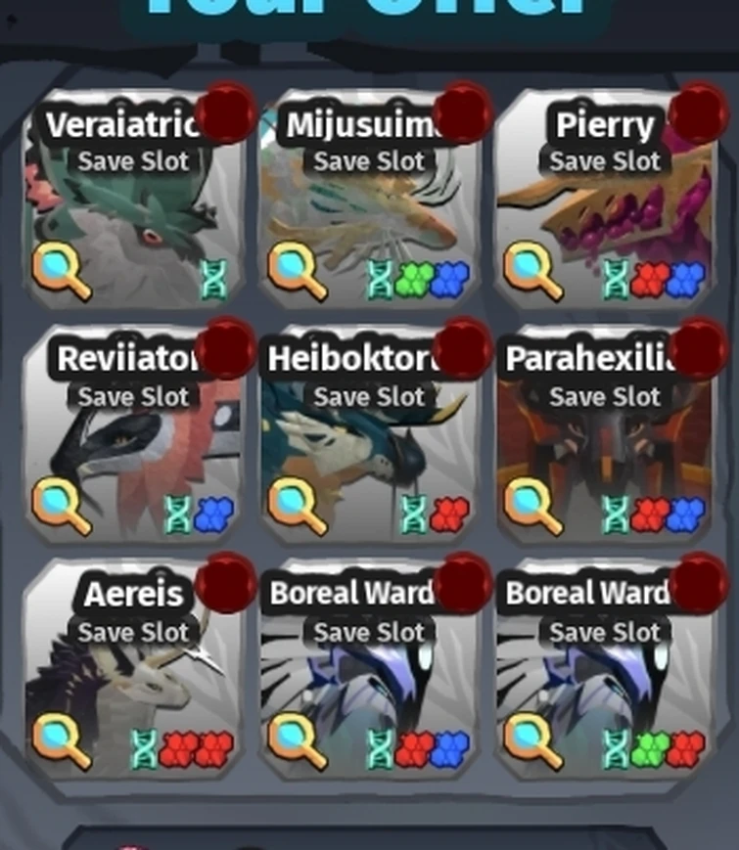This screenshot has width=739, height=850.
Task: Click the DNA icon on Veraiatrid card
Action: pos(213,279)
